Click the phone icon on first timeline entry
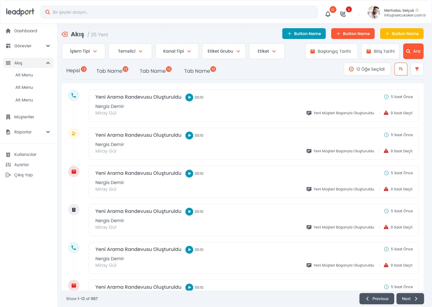Image resolution: width=432 pixels, height=307 pixels. 74,95
